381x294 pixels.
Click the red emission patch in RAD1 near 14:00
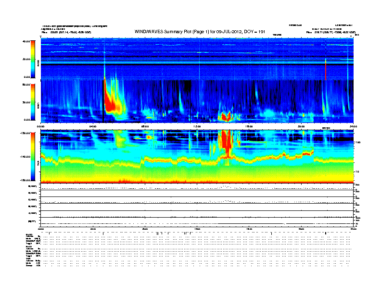(x=226, y=117)
